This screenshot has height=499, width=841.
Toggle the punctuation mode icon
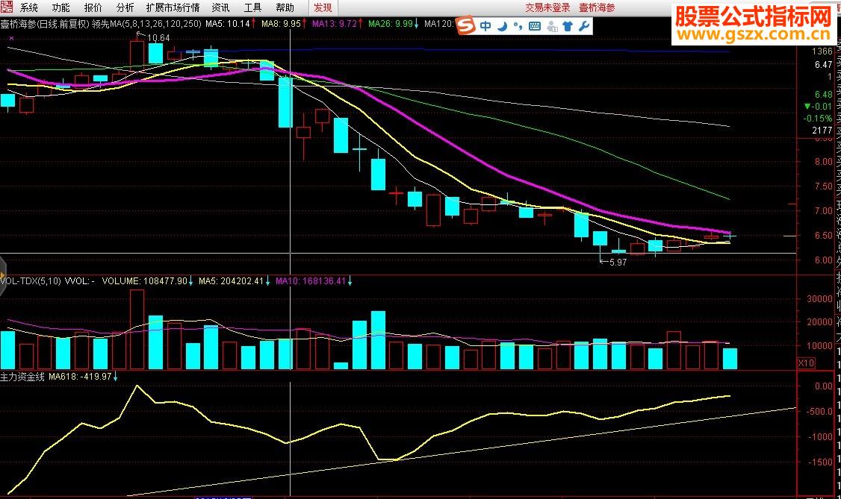click(518, 25)
